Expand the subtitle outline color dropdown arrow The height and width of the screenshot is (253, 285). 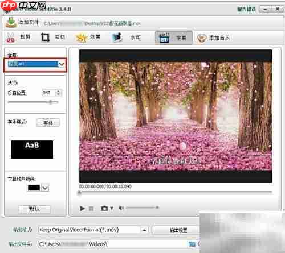point(45,188)
